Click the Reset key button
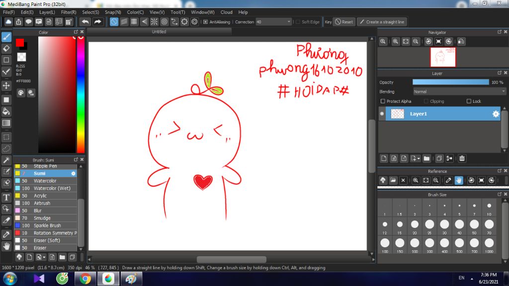Screen dimensions: 509x286 point(344,22)
